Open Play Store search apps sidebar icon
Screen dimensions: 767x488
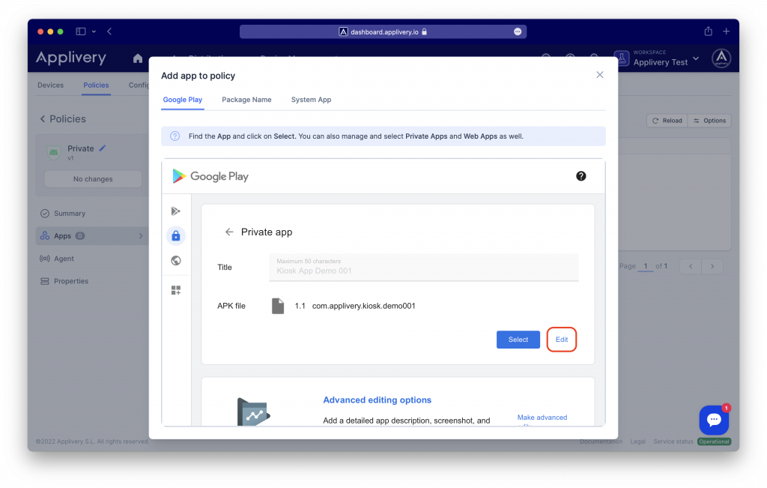coord(176,211)
